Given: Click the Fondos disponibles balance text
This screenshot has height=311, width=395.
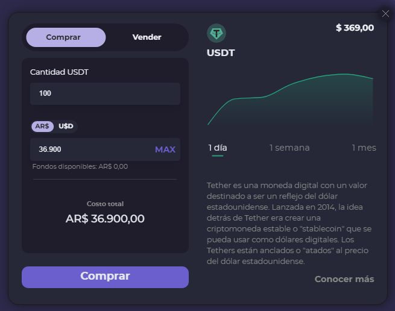Looking at the screenshot, I should (x=80, y=166).
